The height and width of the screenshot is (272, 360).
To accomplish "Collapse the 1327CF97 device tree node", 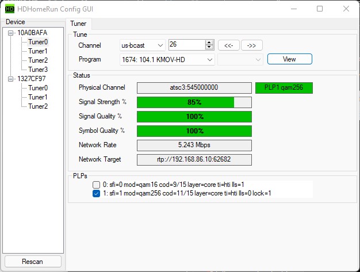I will click(x=10, y=79).
